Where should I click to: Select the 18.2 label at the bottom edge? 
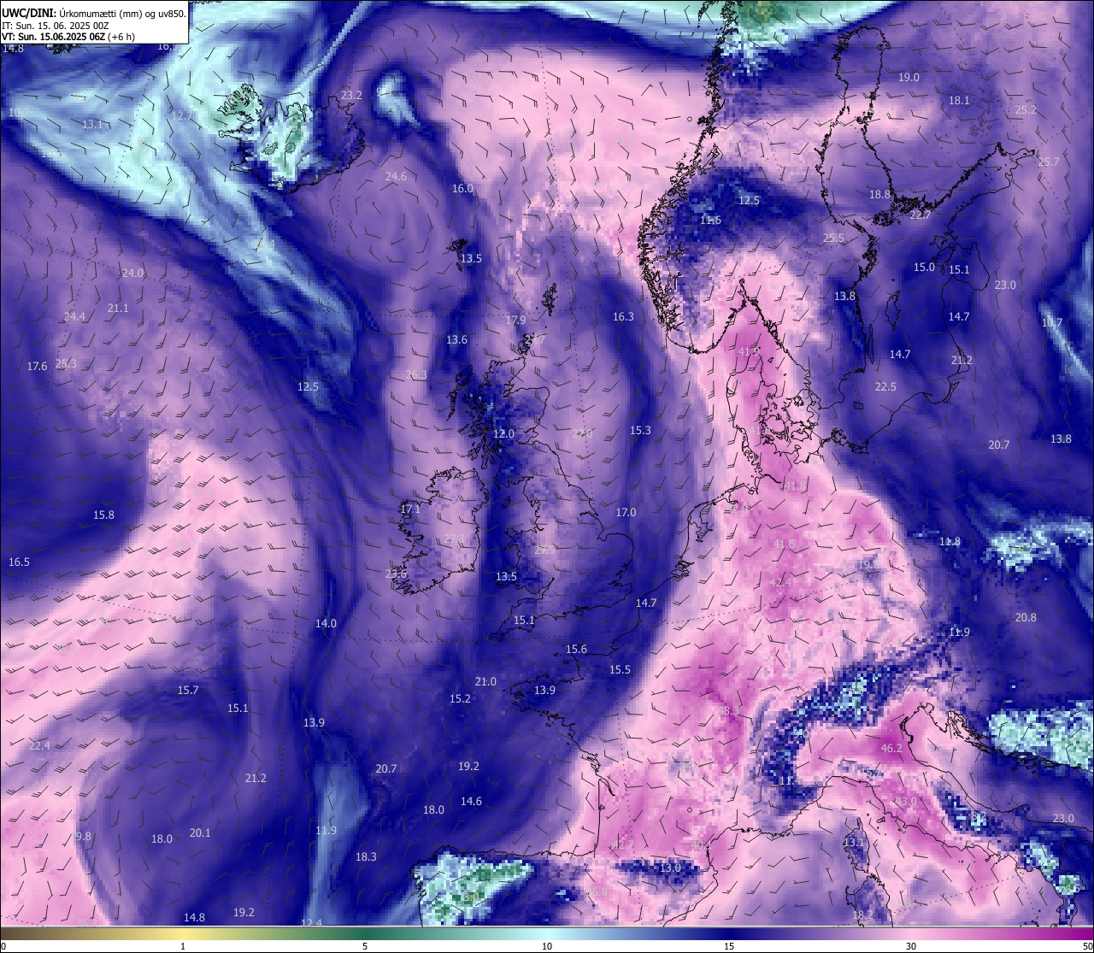pos(862,915)
